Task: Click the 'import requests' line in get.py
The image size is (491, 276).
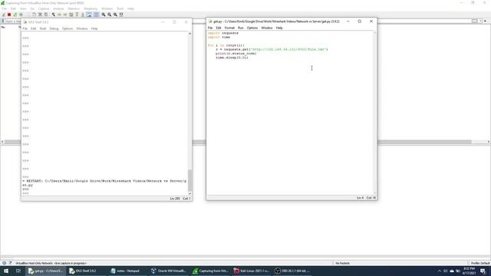Action: pyautogui.click(x=223, y=33)
